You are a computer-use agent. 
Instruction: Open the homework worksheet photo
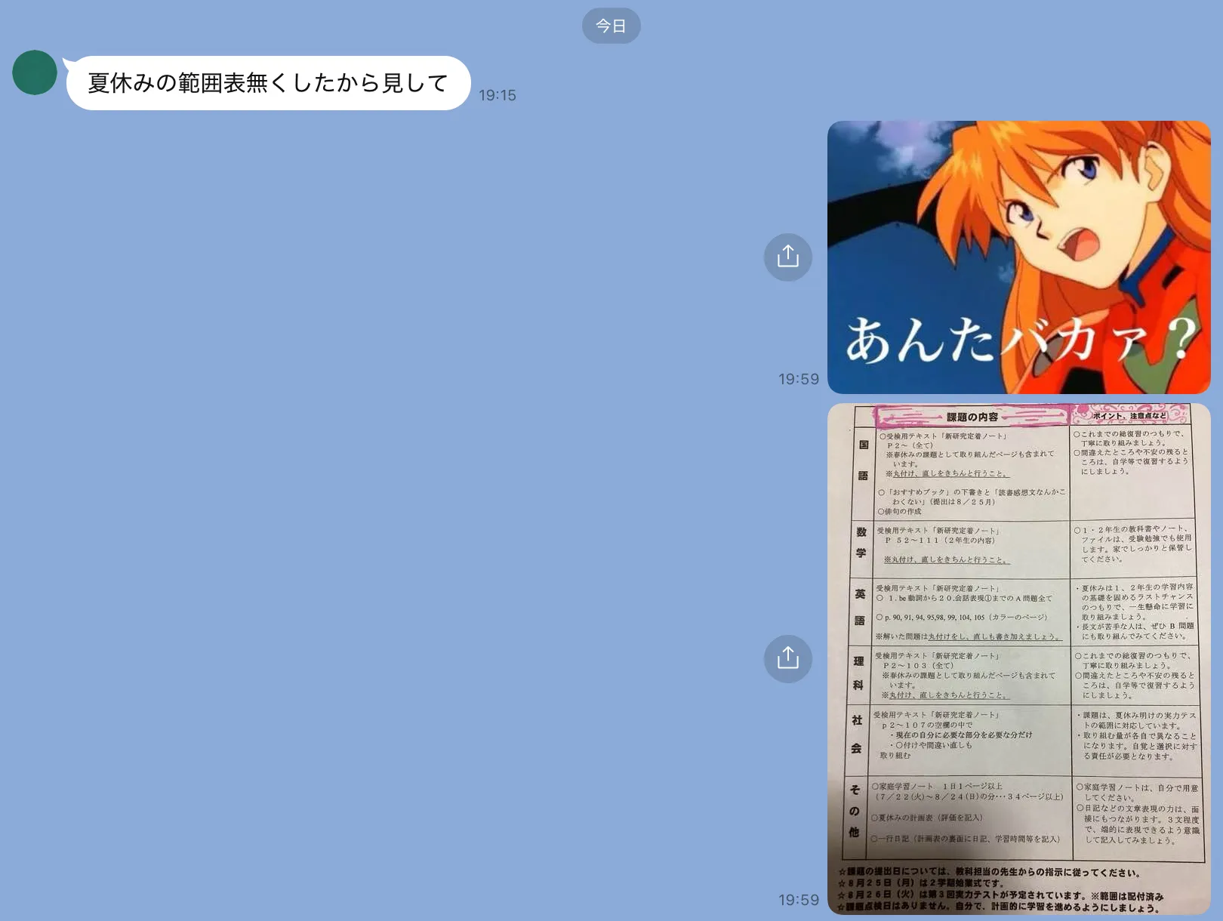pyautogui.click(x=1018, y=659)
